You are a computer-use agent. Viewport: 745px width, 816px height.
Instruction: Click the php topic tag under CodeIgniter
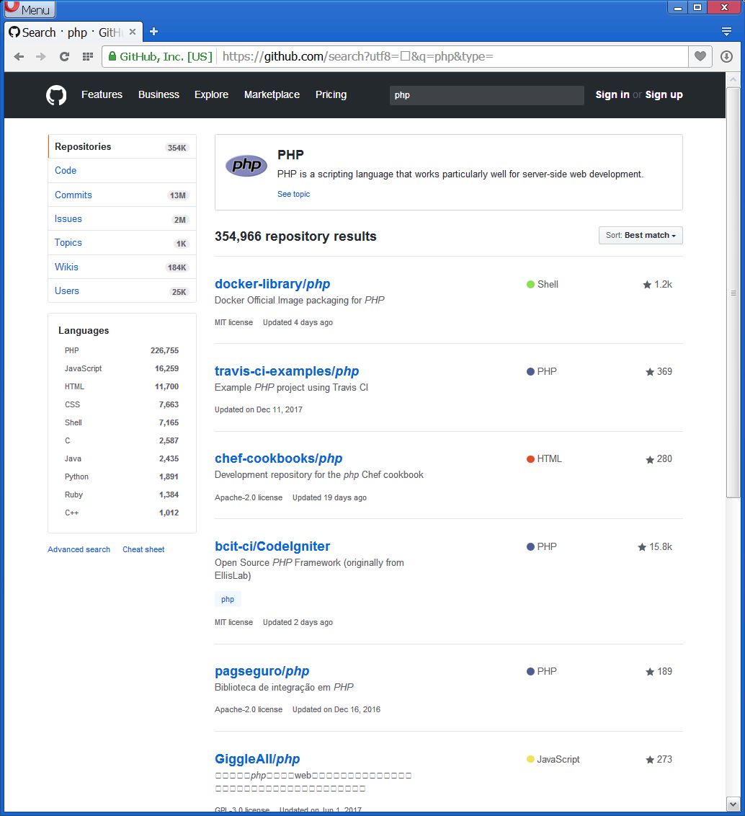[x=228, y=600]
